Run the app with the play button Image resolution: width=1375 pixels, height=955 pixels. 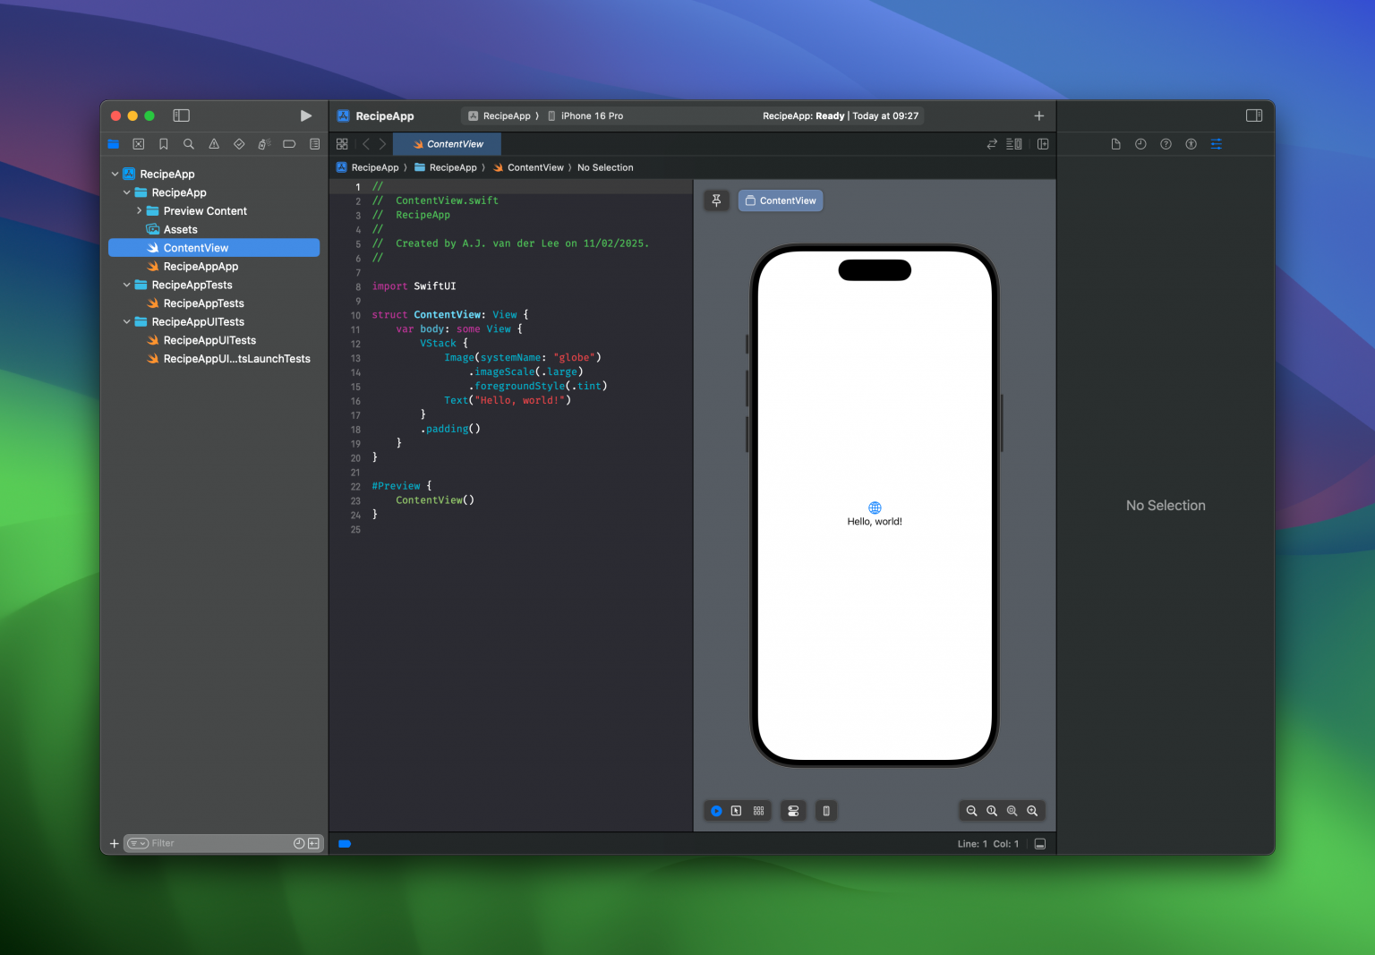tap(305, 115)
